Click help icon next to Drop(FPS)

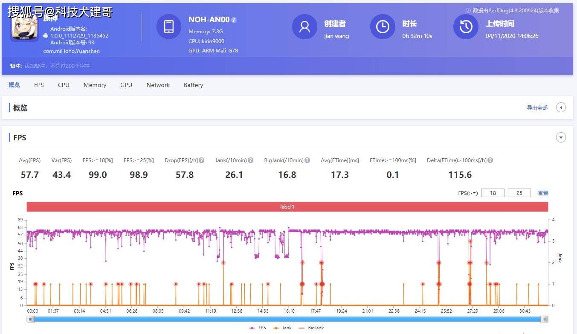click(202, 160)
